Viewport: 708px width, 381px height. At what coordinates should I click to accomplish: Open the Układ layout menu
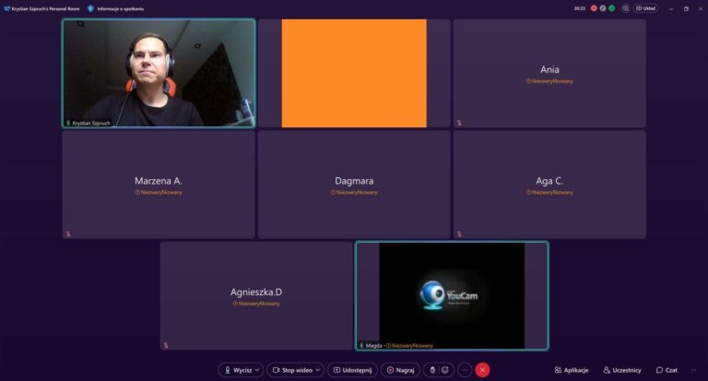point(645,8)
